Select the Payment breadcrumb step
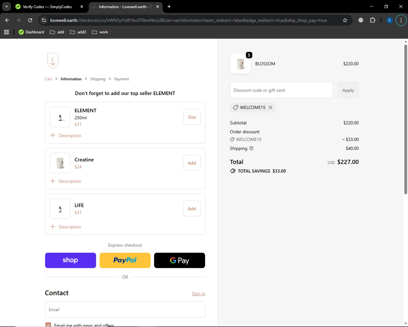Screen dimensions: 408x327 click(122, 79)
